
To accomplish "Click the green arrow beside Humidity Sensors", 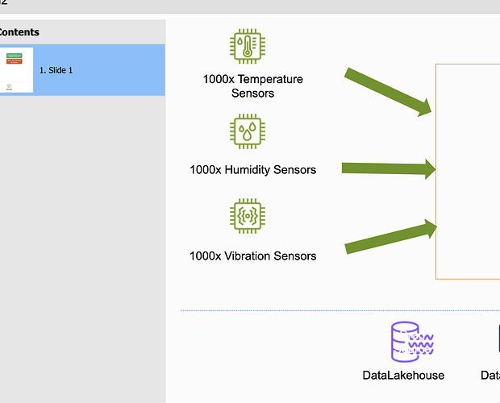I will (x=389, y=168).
